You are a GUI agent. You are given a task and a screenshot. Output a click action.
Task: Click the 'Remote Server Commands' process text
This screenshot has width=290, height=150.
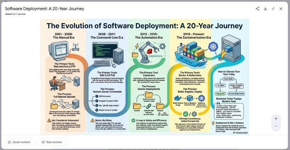coord(107,91)
